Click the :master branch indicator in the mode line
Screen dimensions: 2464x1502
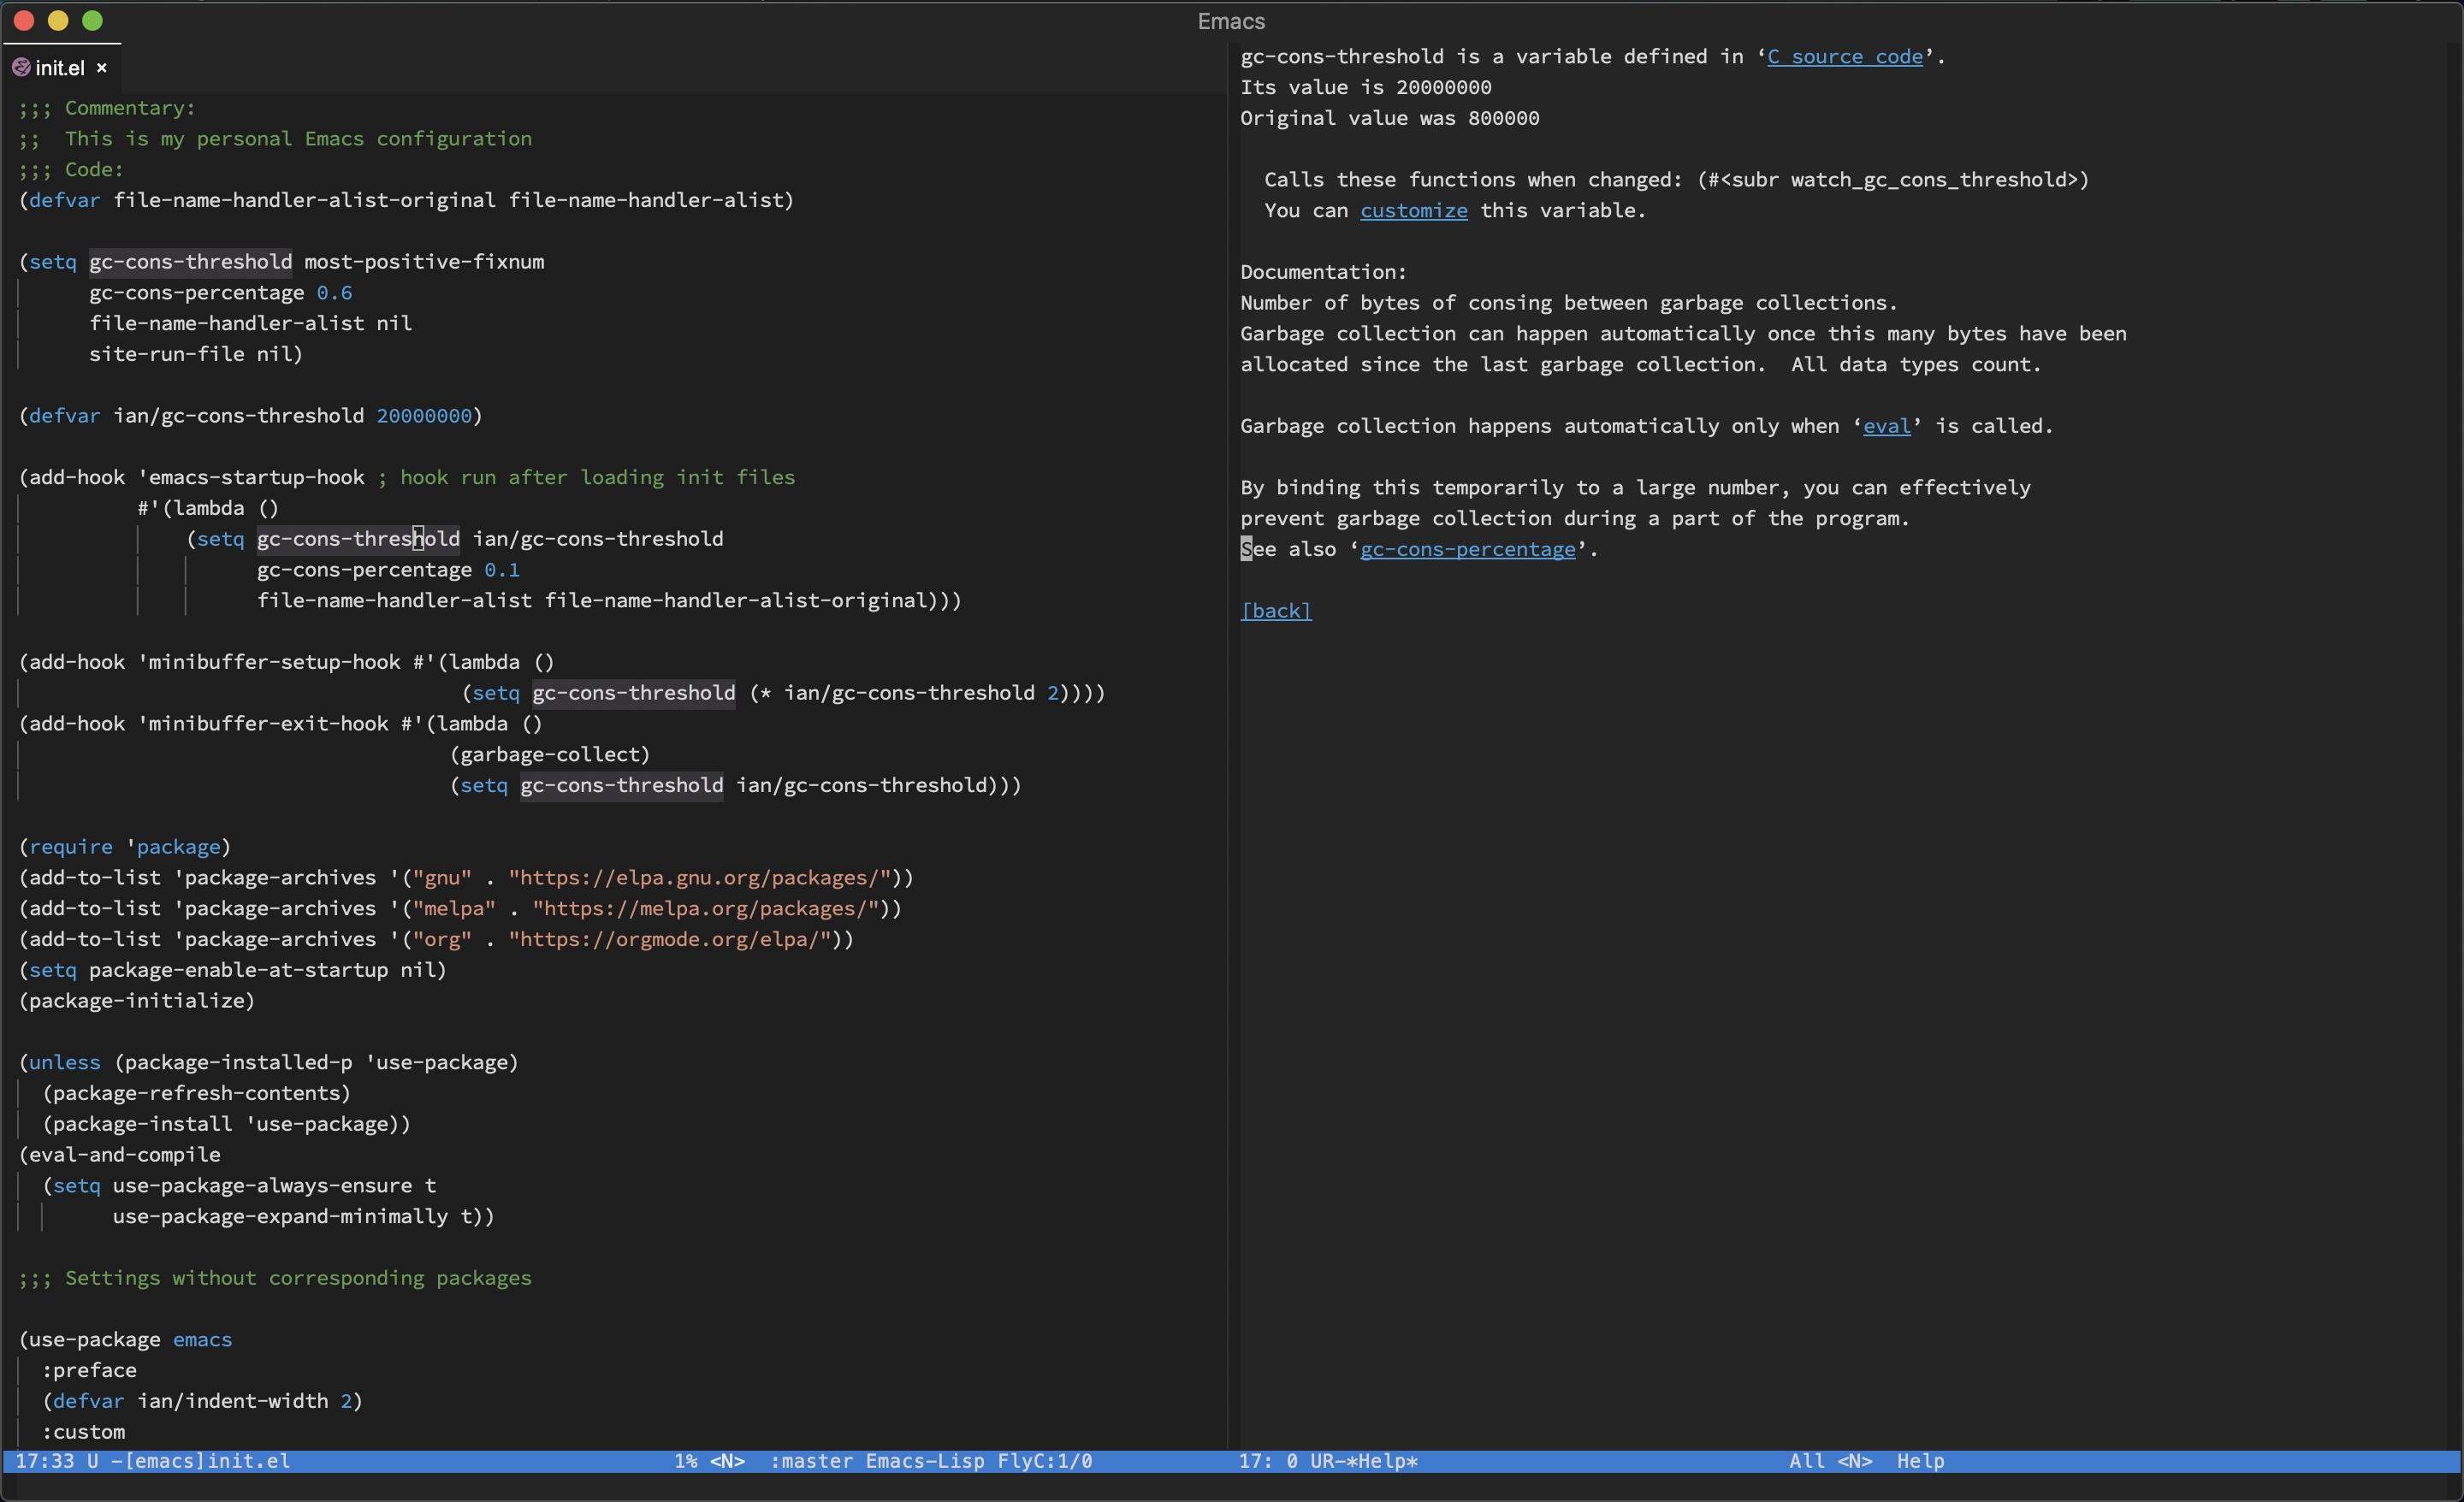click(809, 1461)
